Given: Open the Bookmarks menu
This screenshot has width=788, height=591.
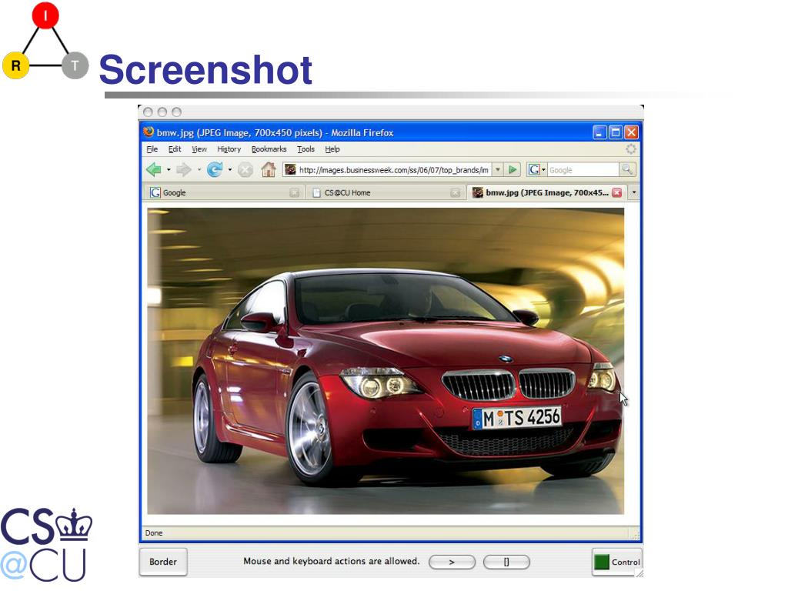Looking at the screenshot, I should 269,149.
